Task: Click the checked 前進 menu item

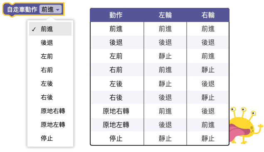Action: tap(50, 29)
